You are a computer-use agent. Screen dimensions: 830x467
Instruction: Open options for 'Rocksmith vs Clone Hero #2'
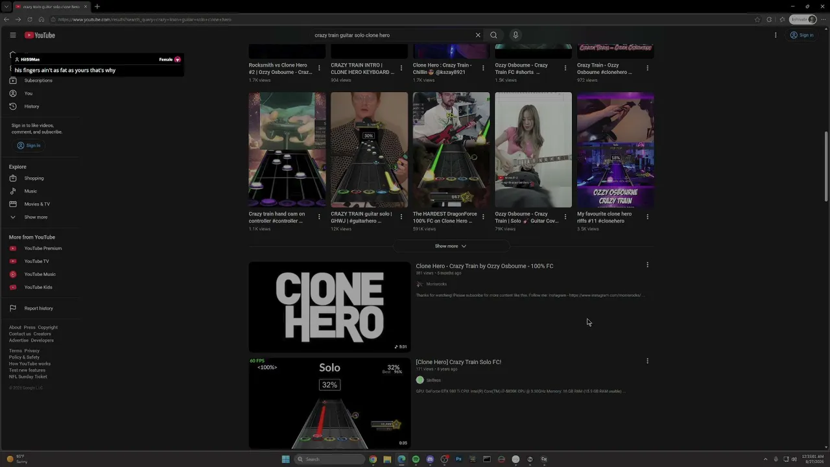coord(319,68)
